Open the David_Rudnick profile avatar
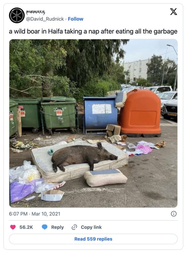The height and width of the screenshot is (254, 187). coord(17,15)
